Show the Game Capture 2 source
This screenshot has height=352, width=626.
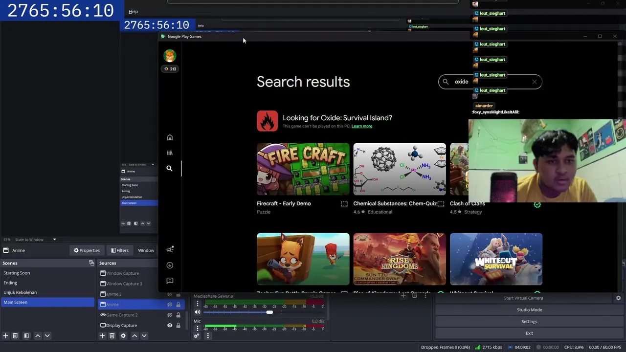170,315
